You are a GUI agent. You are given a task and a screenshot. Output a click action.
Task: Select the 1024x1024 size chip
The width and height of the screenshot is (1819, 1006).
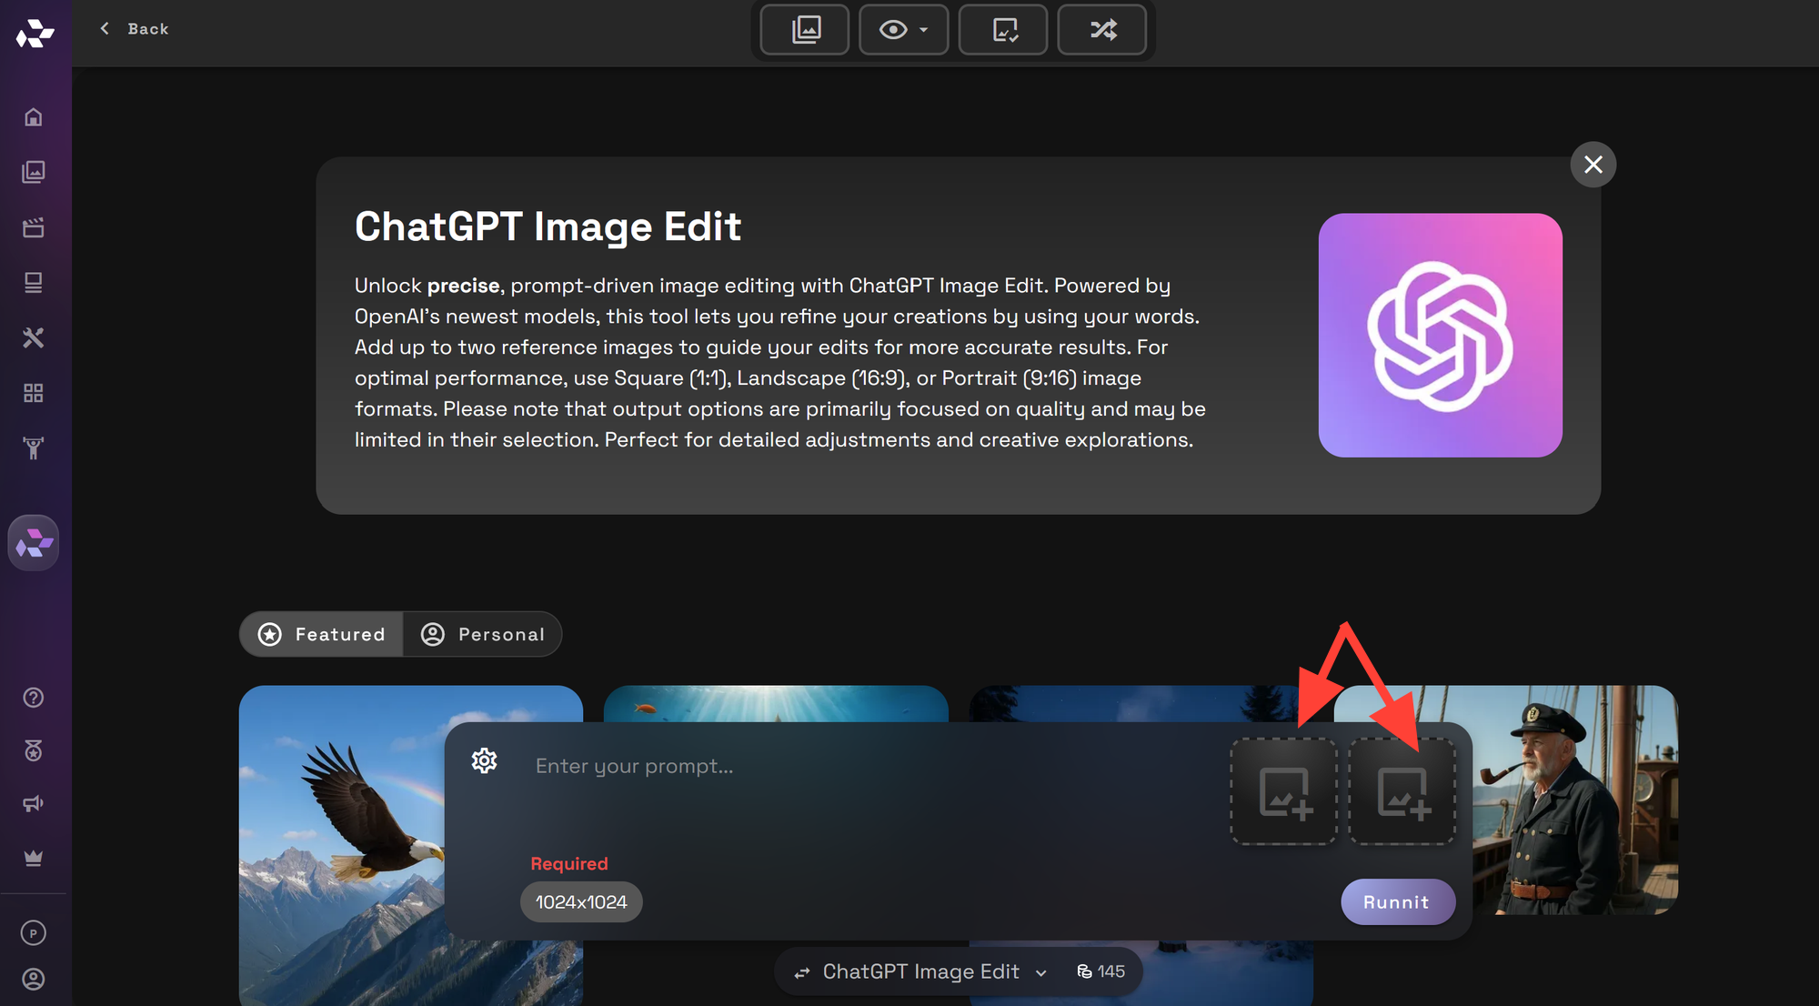(581, 902)
